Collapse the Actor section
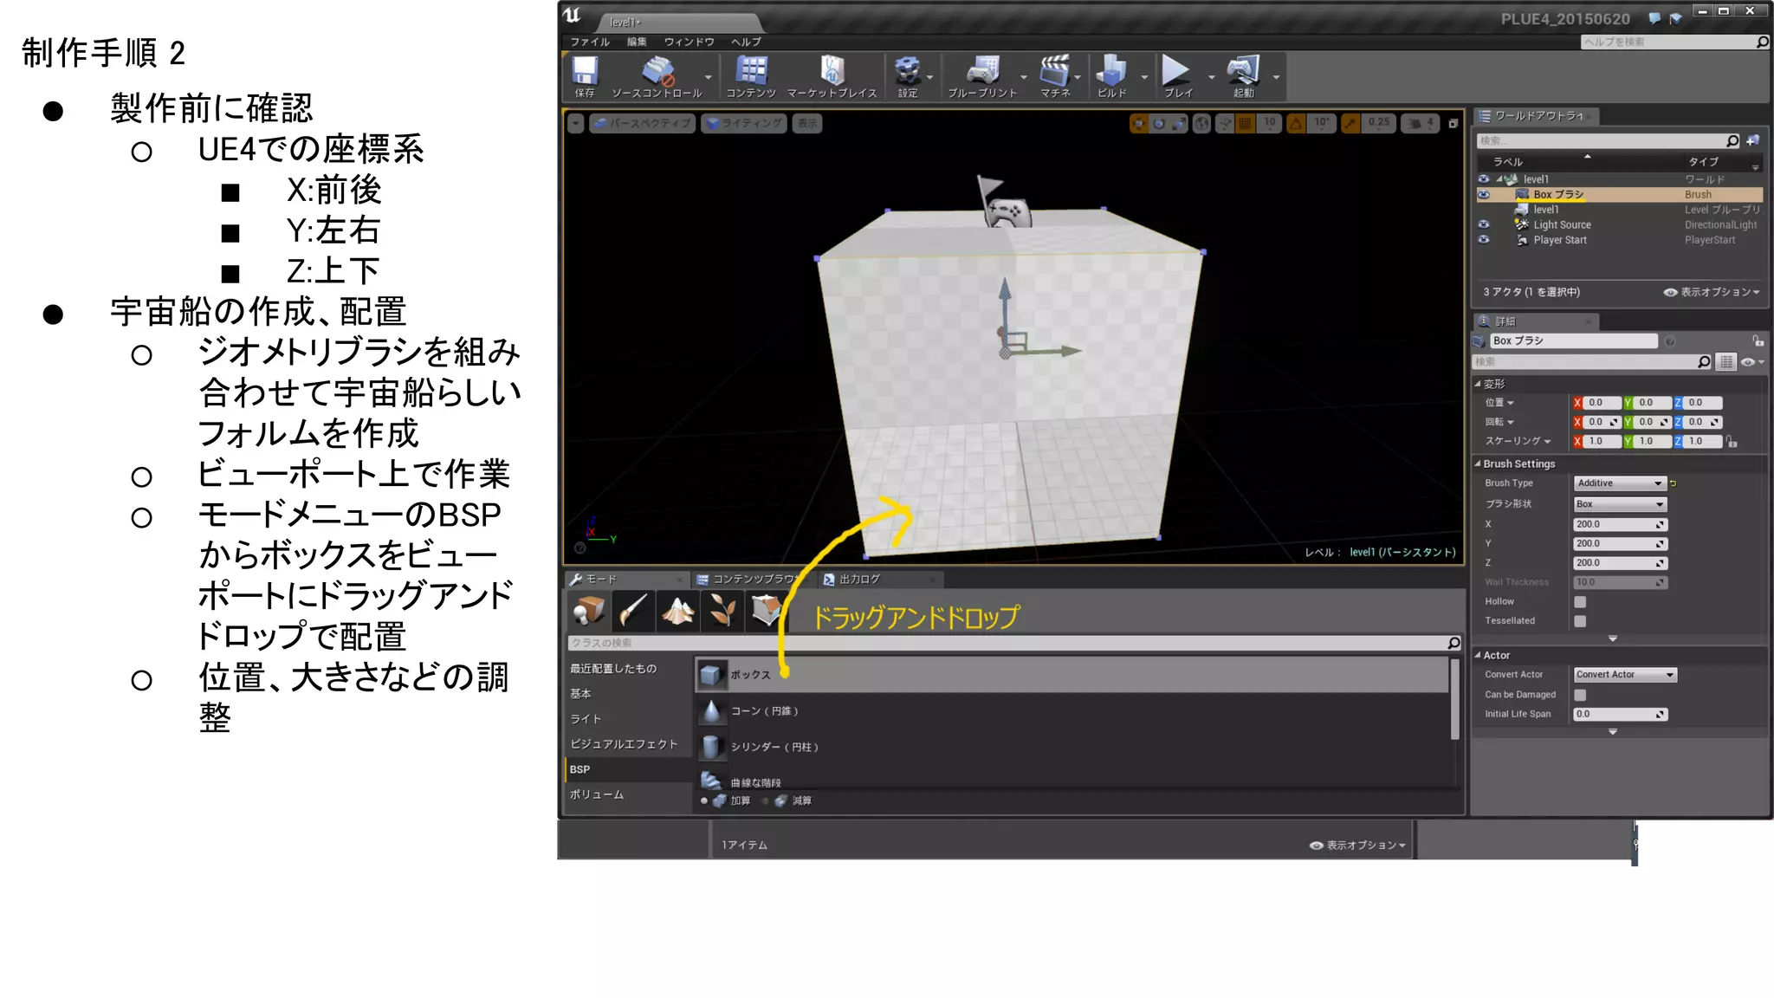 coord(1478,656)
